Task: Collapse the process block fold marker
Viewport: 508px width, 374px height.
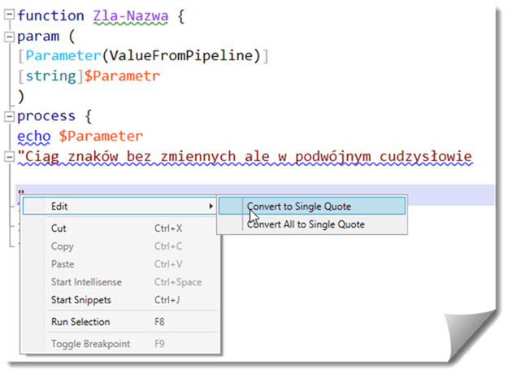Action: point(10,117)
